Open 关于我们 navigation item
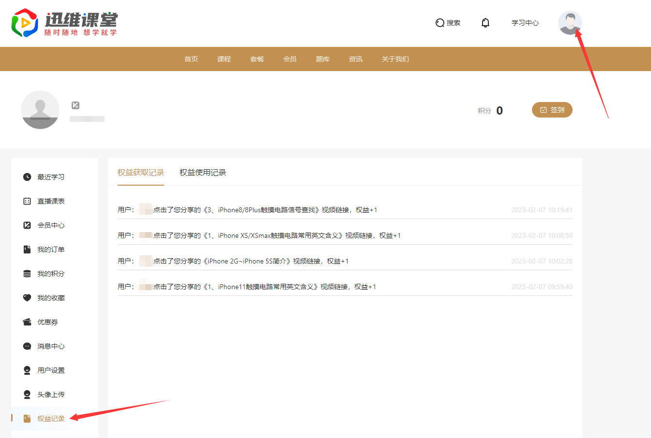Image resolution: width=651 pixels, height=438 pixels. (395, 59)
